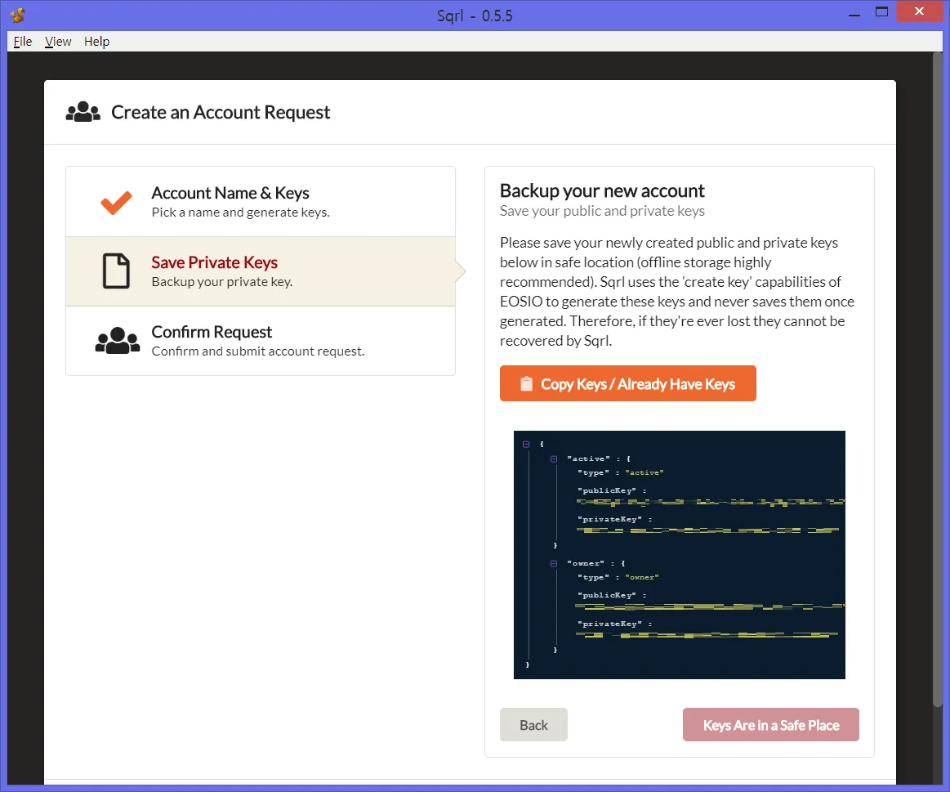Image resolution: width=950 pixels, height=792 pixels.
Task: Open the File menu
Action: coord(22,41)
